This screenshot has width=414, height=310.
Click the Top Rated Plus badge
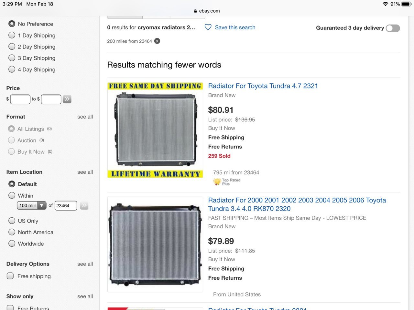(227, 182)
